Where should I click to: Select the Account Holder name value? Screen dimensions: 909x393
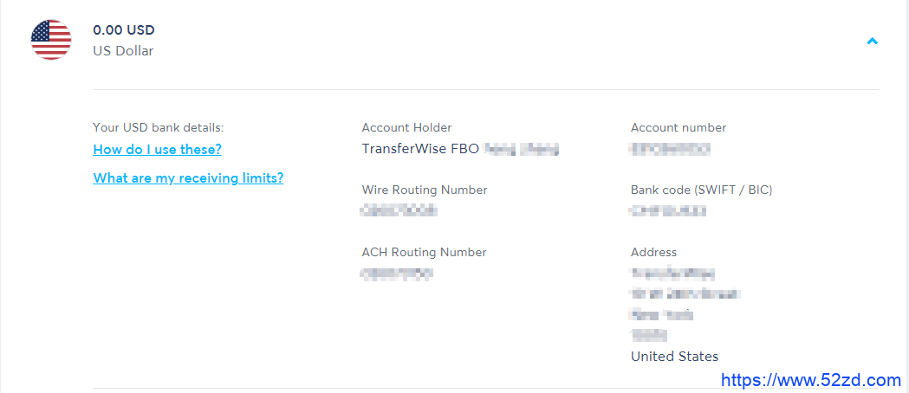coord(460,149)
